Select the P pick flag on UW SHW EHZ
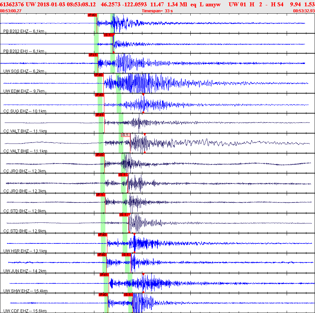Image resolution: width=315 pixels, height=313 pixels. tap(104, 275)
